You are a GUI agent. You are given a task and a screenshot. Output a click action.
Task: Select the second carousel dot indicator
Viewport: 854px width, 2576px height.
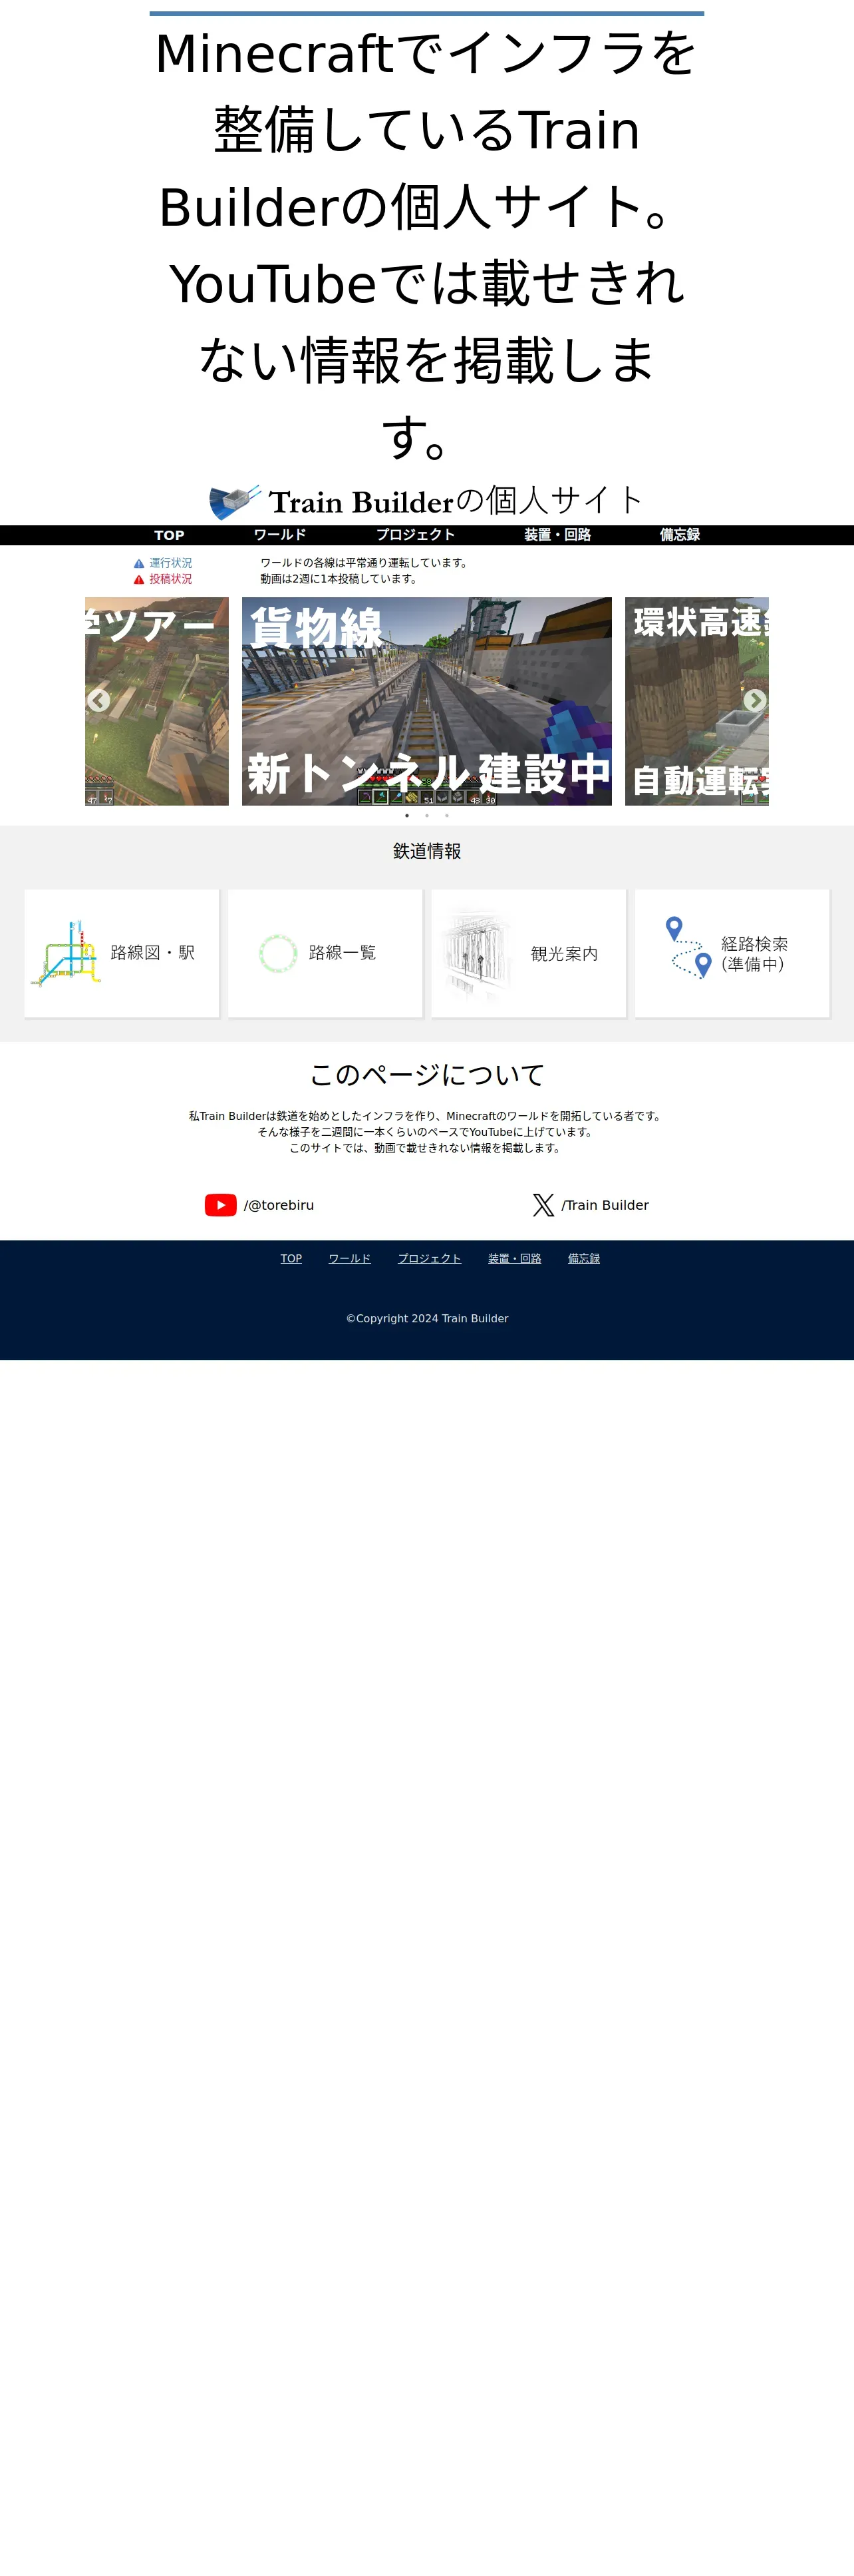click(426, 816)
